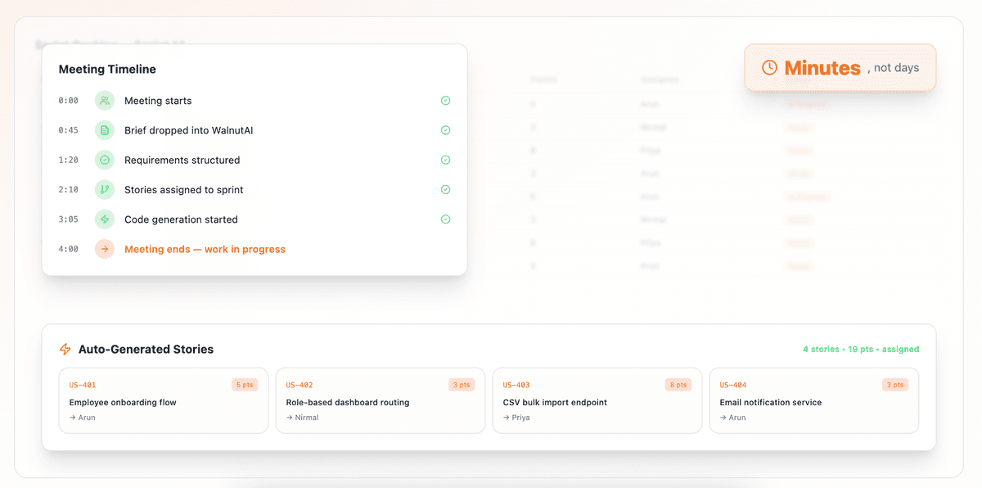
Task: Toggle the check beside Code generation started
Action: [x=445, y=219]
